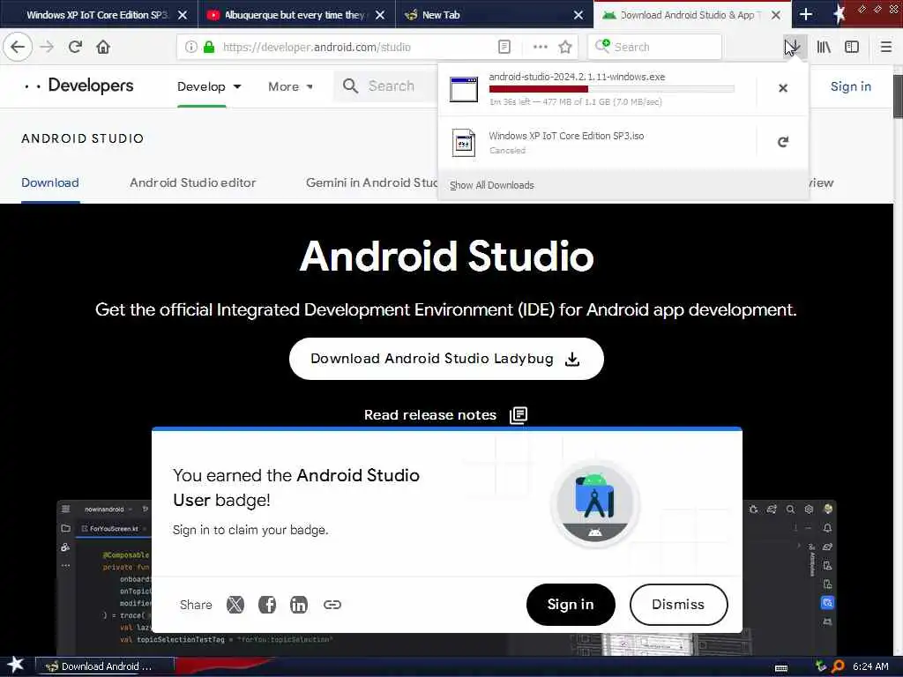The width and height of the screenshot is (903, 677).
Task: Click the android-studio download progress bar
Action: [612, 89]
